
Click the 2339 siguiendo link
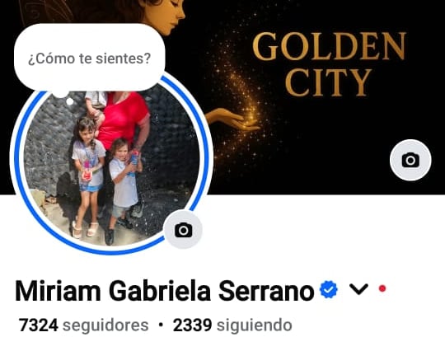point(232,325)
